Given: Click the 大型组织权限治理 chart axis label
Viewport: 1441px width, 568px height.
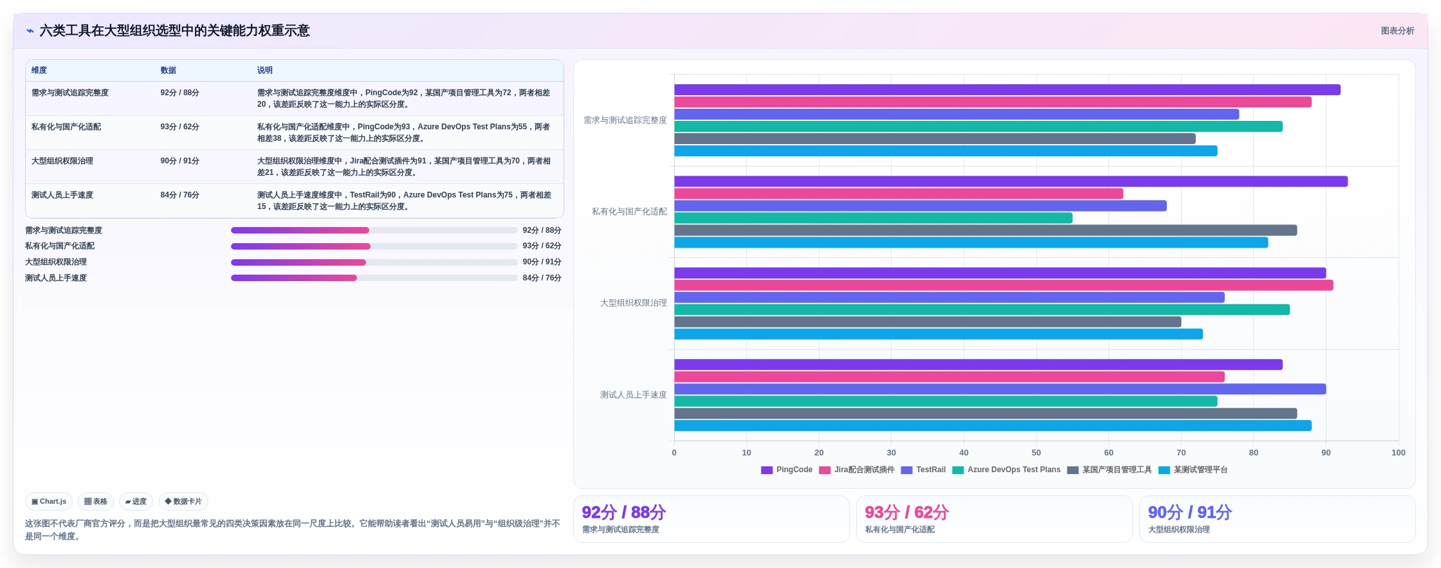Looking at the screenshot, I should coord(633,303).
